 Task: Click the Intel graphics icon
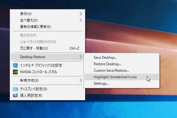click(x=15, y=65)
